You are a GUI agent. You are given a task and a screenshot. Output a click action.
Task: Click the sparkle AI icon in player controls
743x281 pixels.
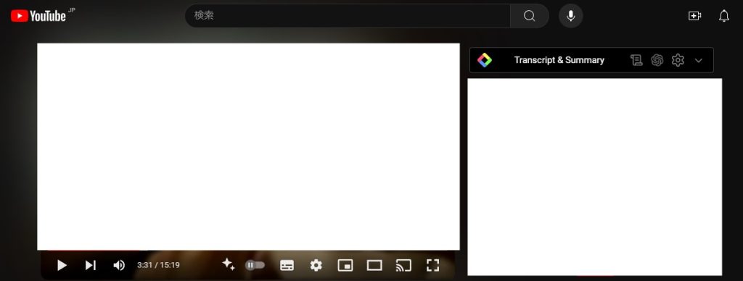(x=229, y=264)
